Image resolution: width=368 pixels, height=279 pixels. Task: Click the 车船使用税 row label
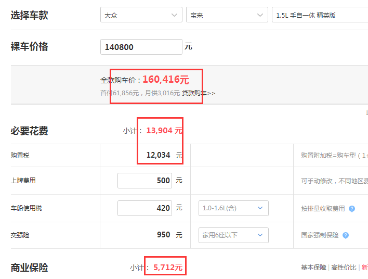pos(26,208)
